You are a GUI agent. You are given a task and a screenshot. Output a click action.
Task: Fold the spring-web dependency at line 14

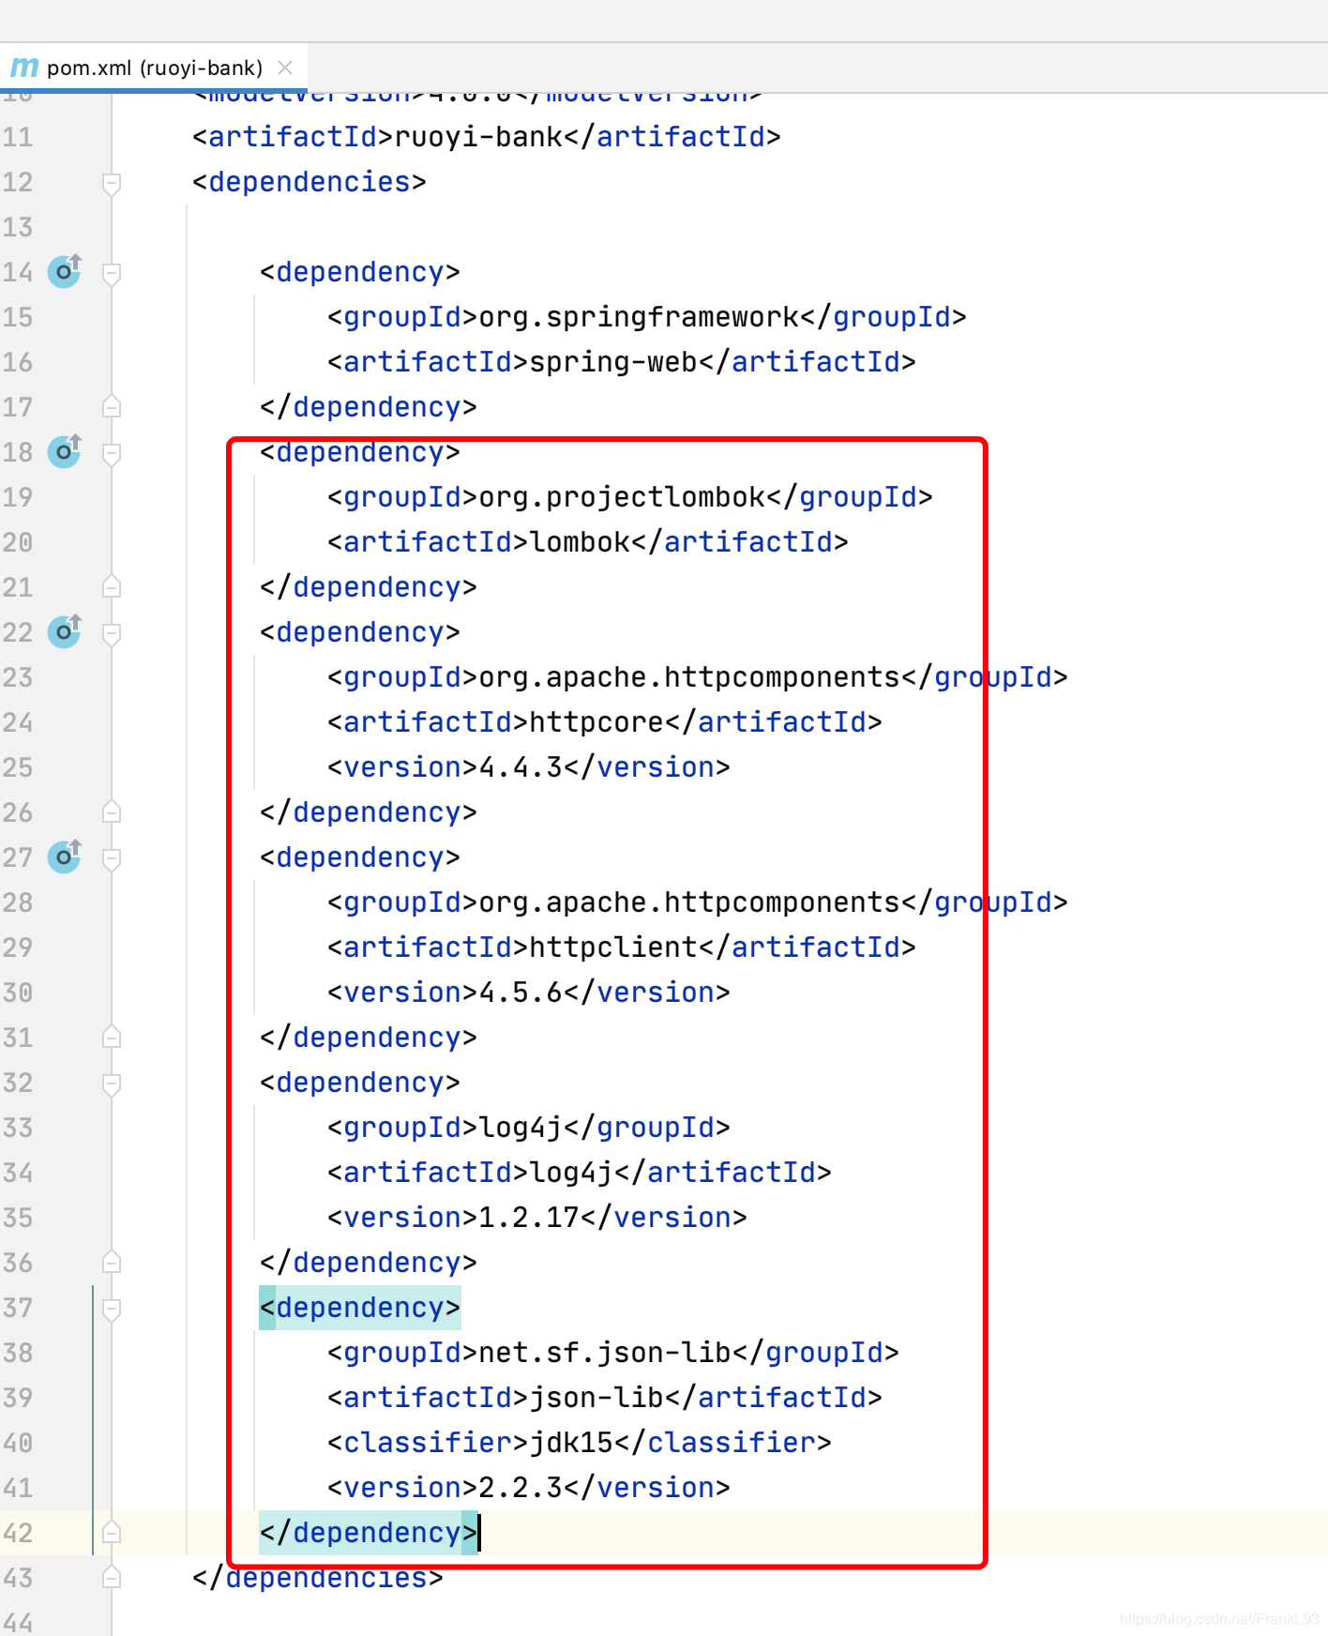[x=112, y=272]
